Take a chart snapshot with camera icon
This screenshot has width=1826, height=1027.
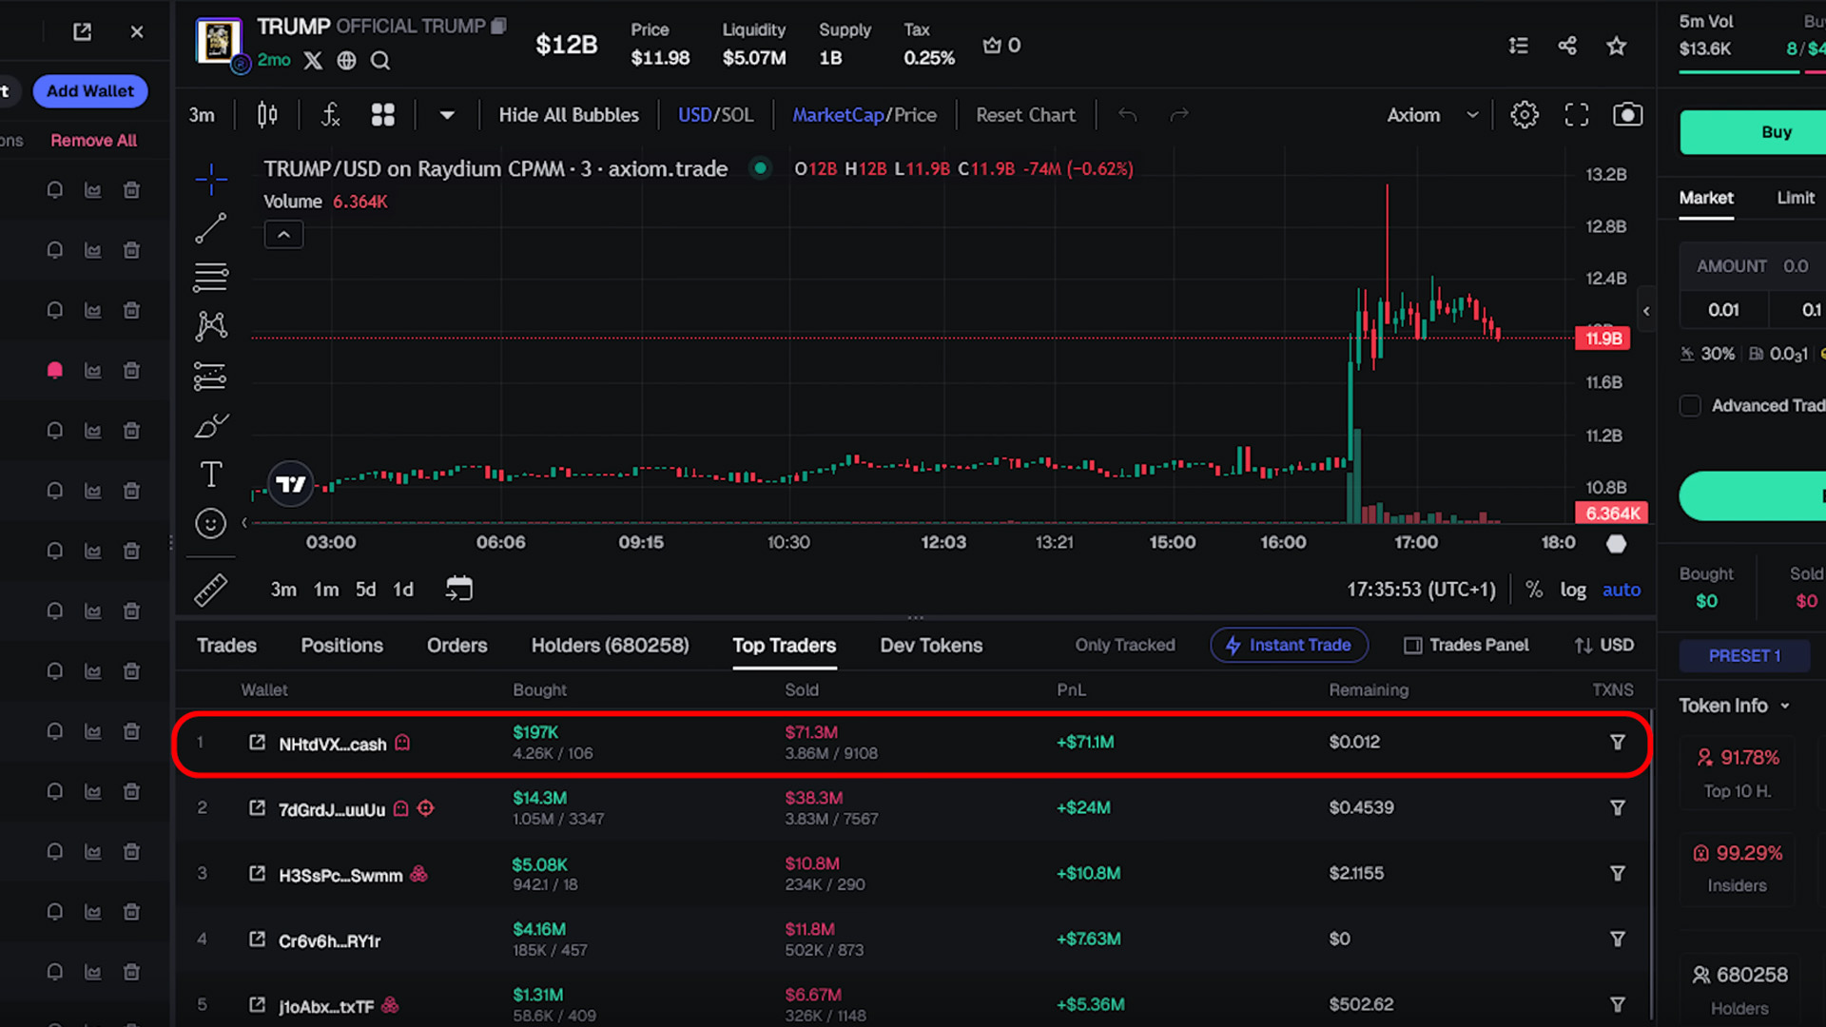1628,114
